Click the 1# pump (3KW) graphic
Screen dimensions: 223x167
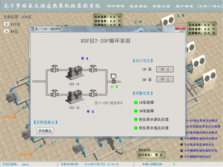(x=74, y=73)
